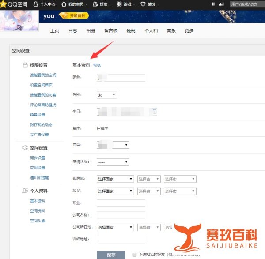265x259 pixels.
Task: Open the 游戏 menu
Action: click(126, 4)
